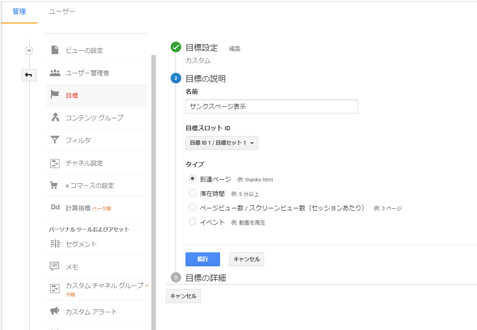Click the ユーザー管理者 people icon
Viewport: 477px width, 330px height.
pyautogui.click(x=55, y=73)
